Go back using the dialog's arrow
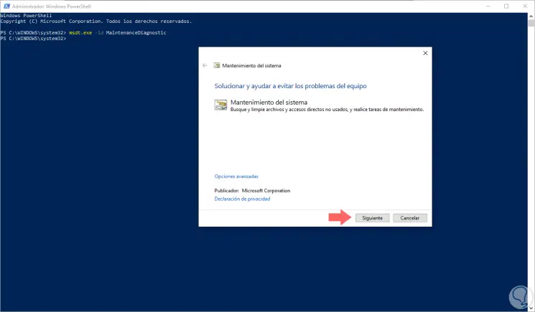This screenshot has height=312, width=535. pyautogui.click(x=205, y=65)
